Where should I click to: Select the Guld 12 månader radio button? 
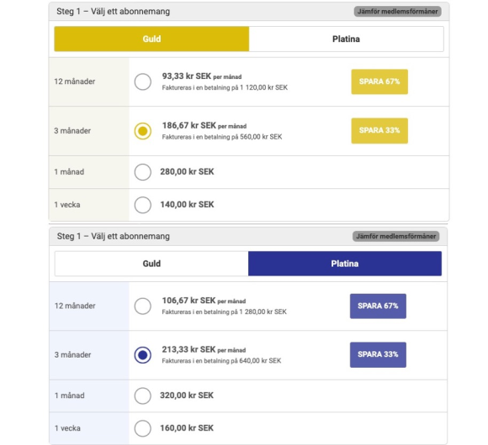142,81
